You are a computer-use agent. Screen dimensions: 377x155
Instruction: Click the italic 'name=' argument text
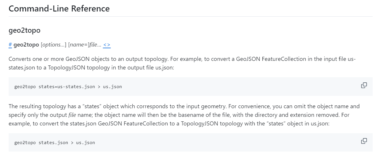pos(79,45)
